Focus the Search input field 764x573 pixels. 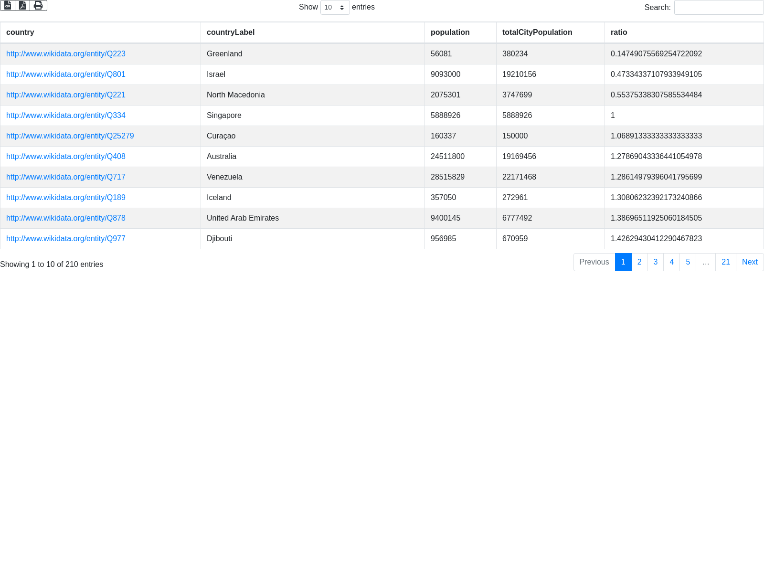click(x=719, y=8)
